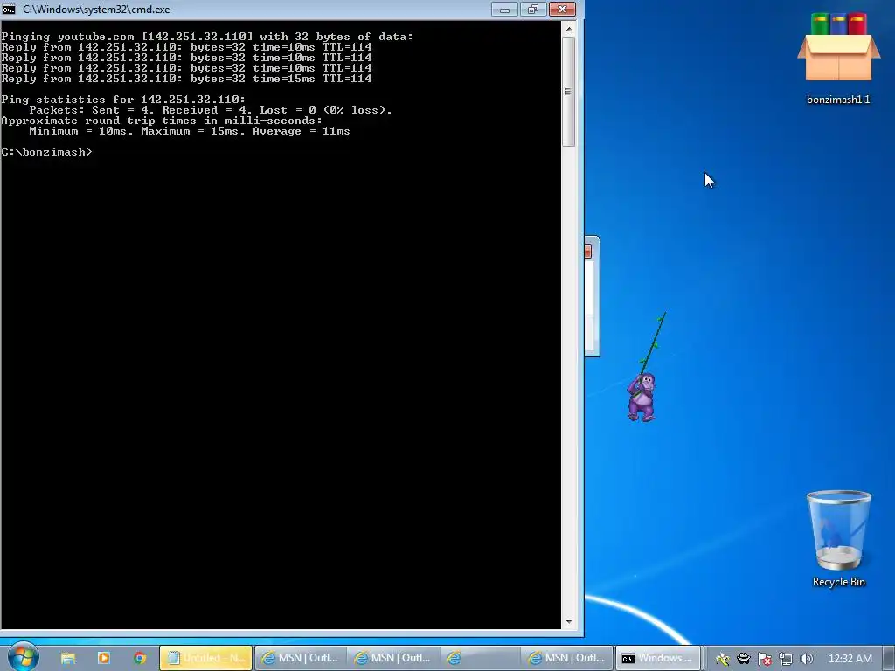895x671 pixels.
Task: Click the C:\Windows\system32\cmd.exe title text
Action: (96, 10)
